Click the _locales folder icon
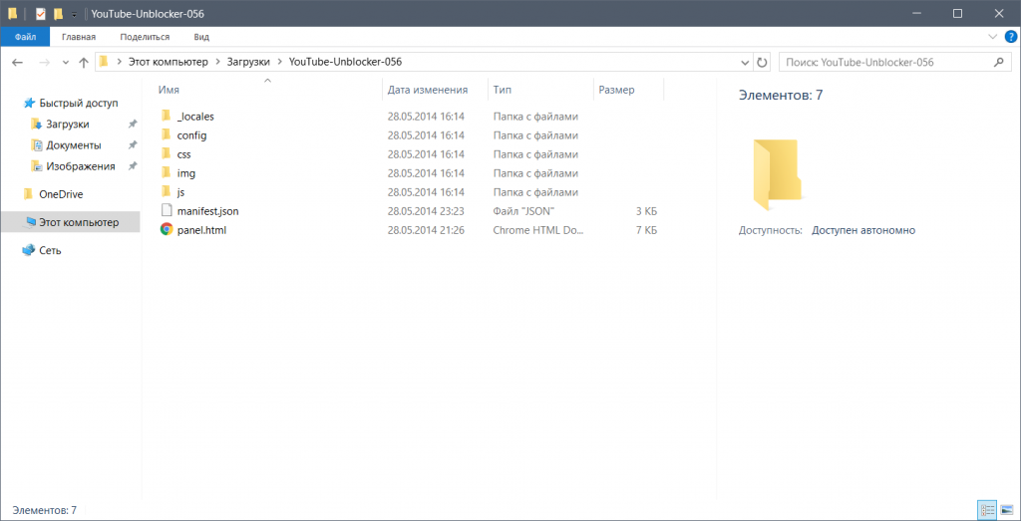The width and height of the screenshot is (1021, 521). (167, 117)
